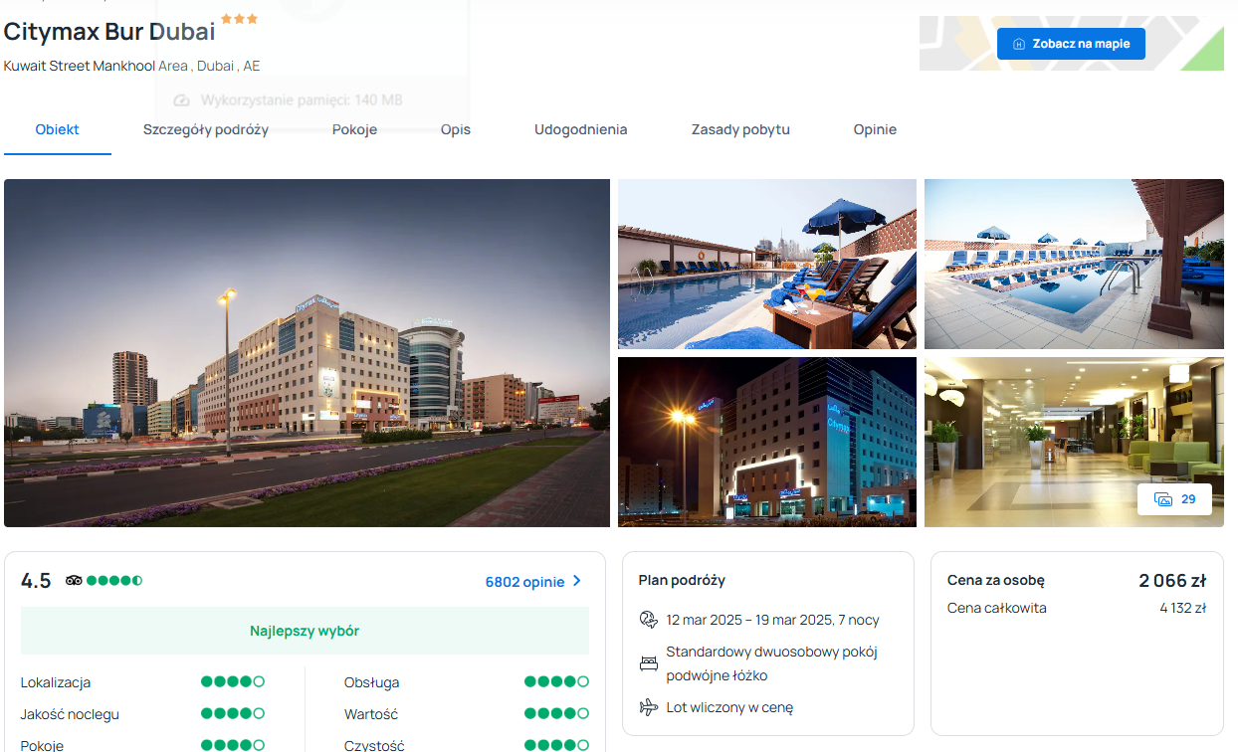Click the Standardowy dwuosobowy pokój room text
This screenshot has height=752, width=1238.
click(x=772, y=652)
